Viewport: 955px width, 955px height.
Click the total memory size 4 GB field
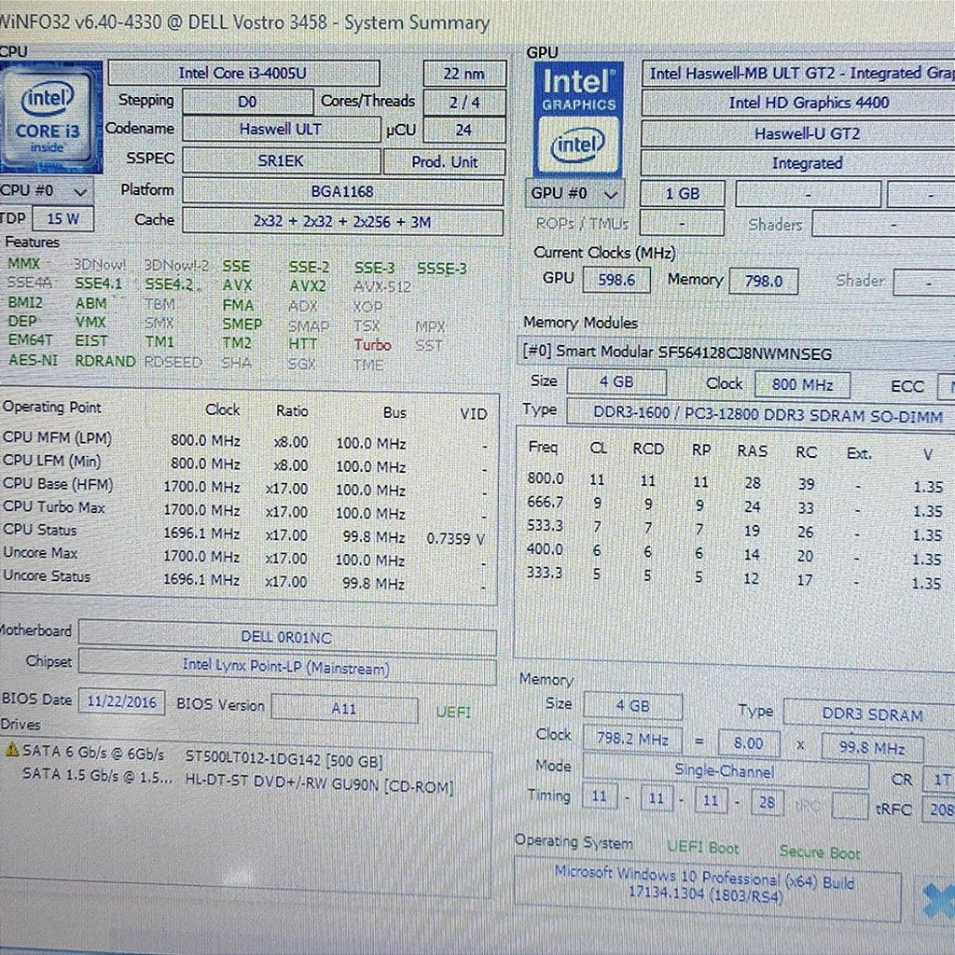[x=633, y=706]
